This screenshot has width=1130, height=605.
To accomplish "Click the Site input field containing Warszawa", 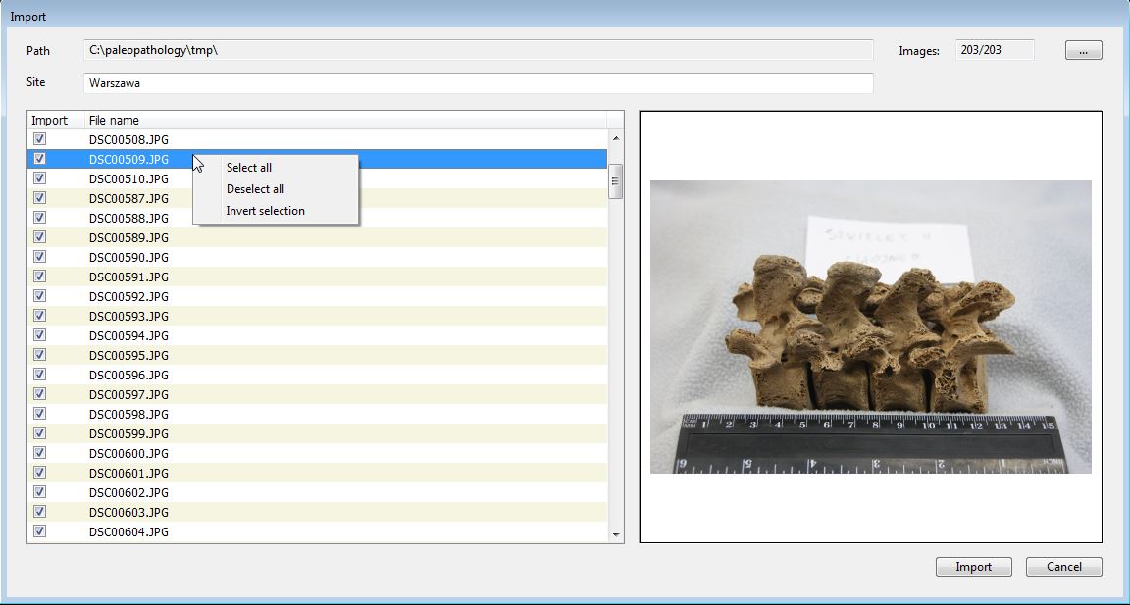I will tap(478, 83).
